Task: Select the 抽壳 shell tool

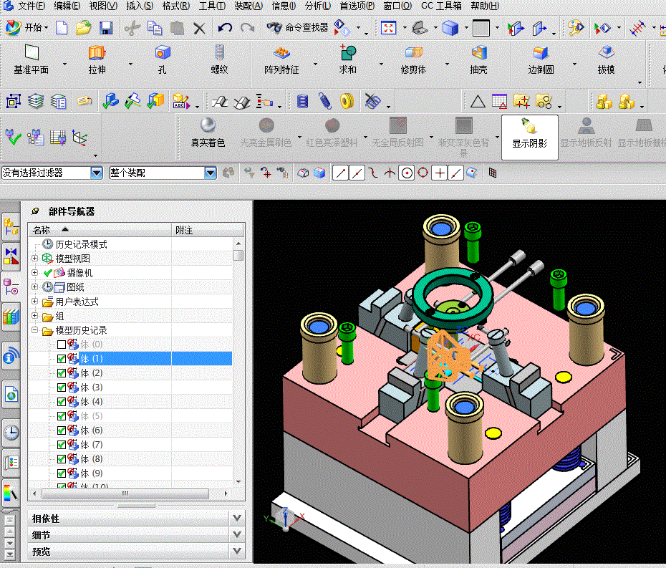Action: pyautogui.click(x=478, y=59)
